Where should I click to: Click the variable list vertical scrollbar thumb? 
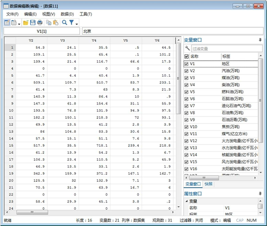[x=260, y=100]
